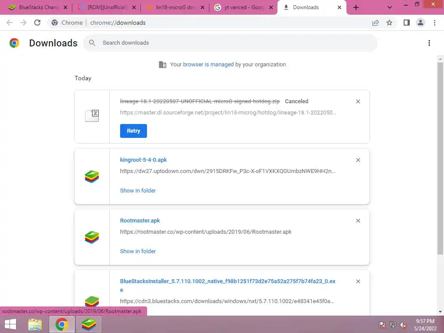
Task: Click the 'Today' date heading
Action: click(x=83, y=78)
